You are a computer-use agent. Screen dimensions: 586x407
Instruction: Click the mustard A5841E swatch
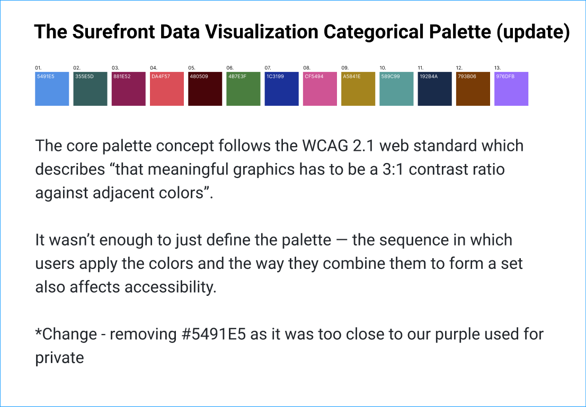tap(358, 89)
